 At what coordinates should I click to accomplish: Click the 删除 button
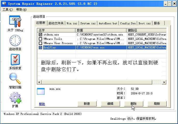tap(134, 104)
